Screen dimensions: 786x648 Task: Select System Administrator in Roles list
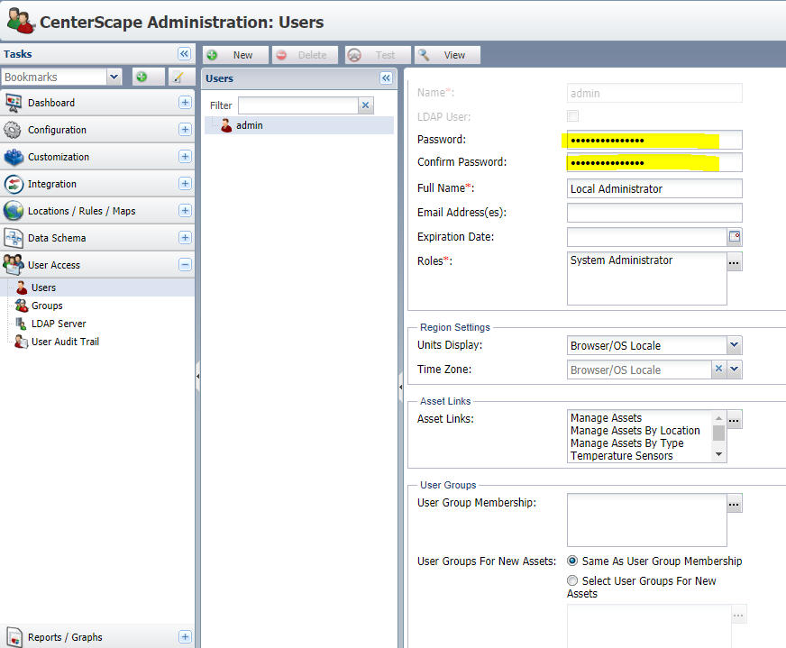[621, 260]
